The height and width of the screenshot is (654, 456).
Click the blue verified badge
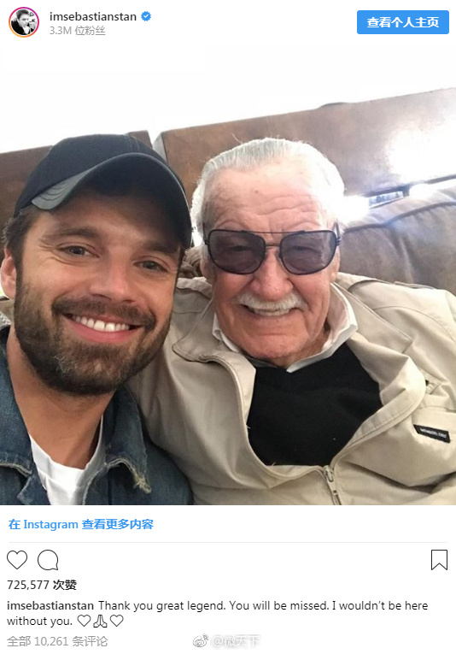click(x=146, y=16)
